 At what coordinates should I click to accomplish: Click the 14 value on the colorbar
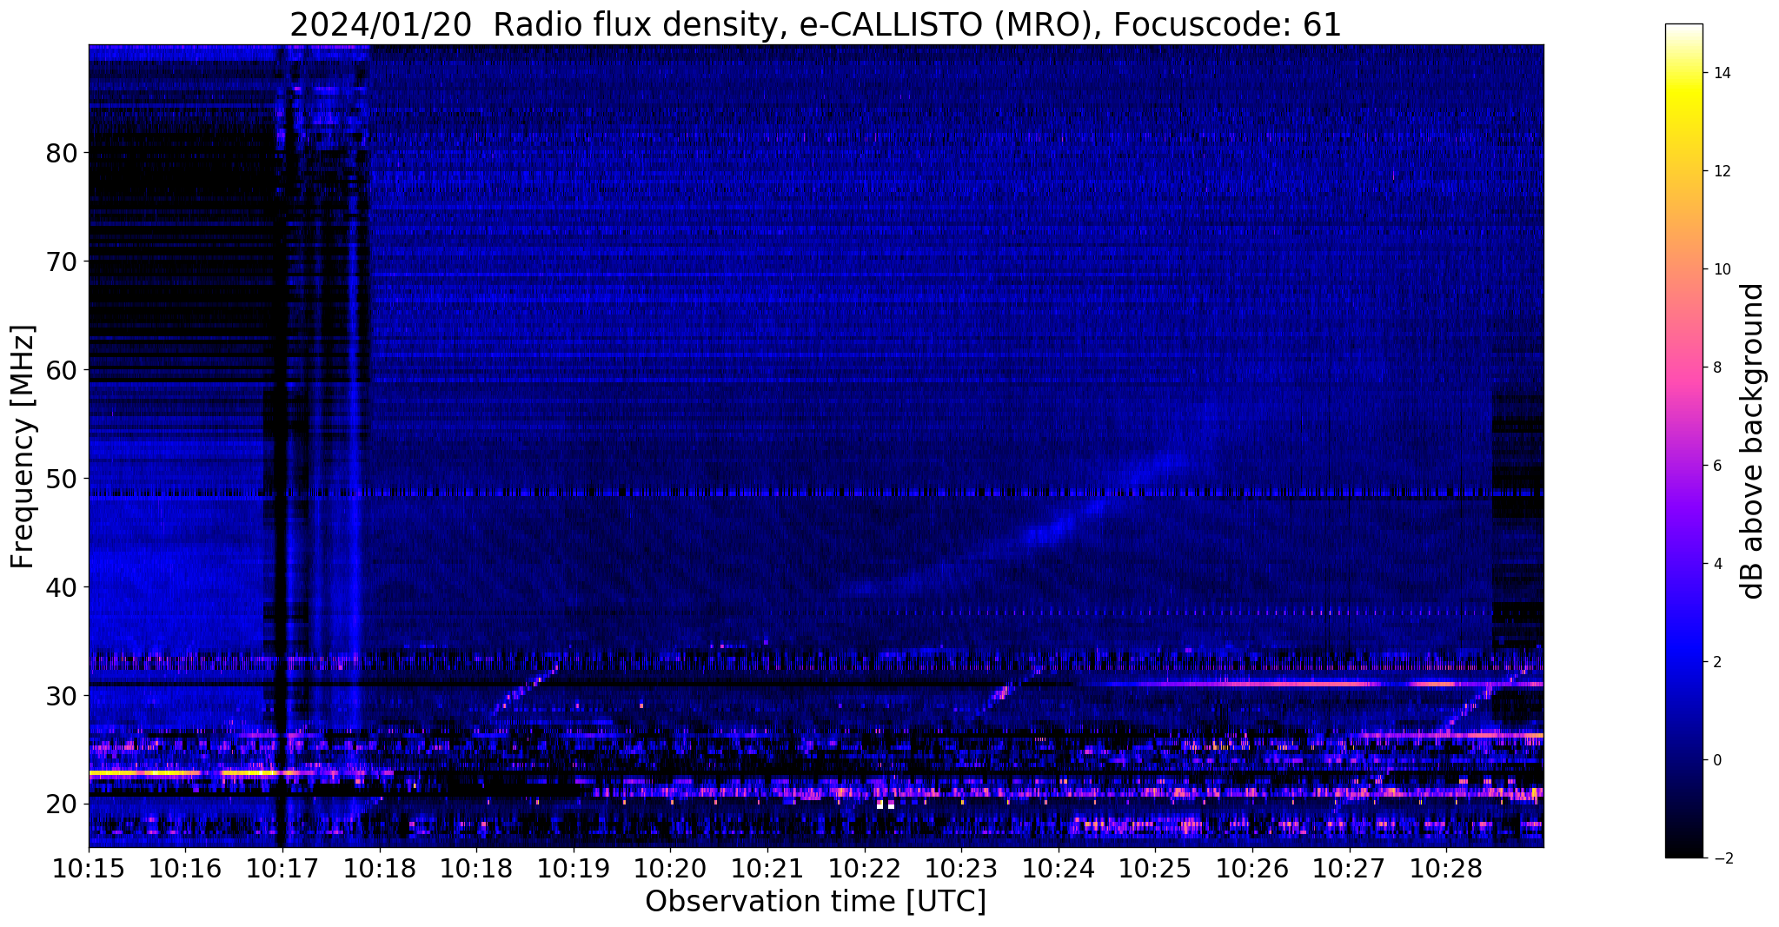click(1721, 73)
